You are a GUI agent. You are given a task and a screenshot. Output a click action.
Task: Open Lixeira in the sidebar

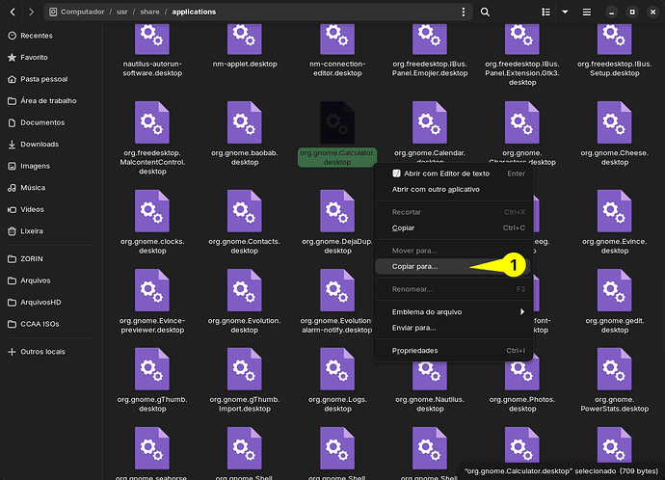[33, 230]
